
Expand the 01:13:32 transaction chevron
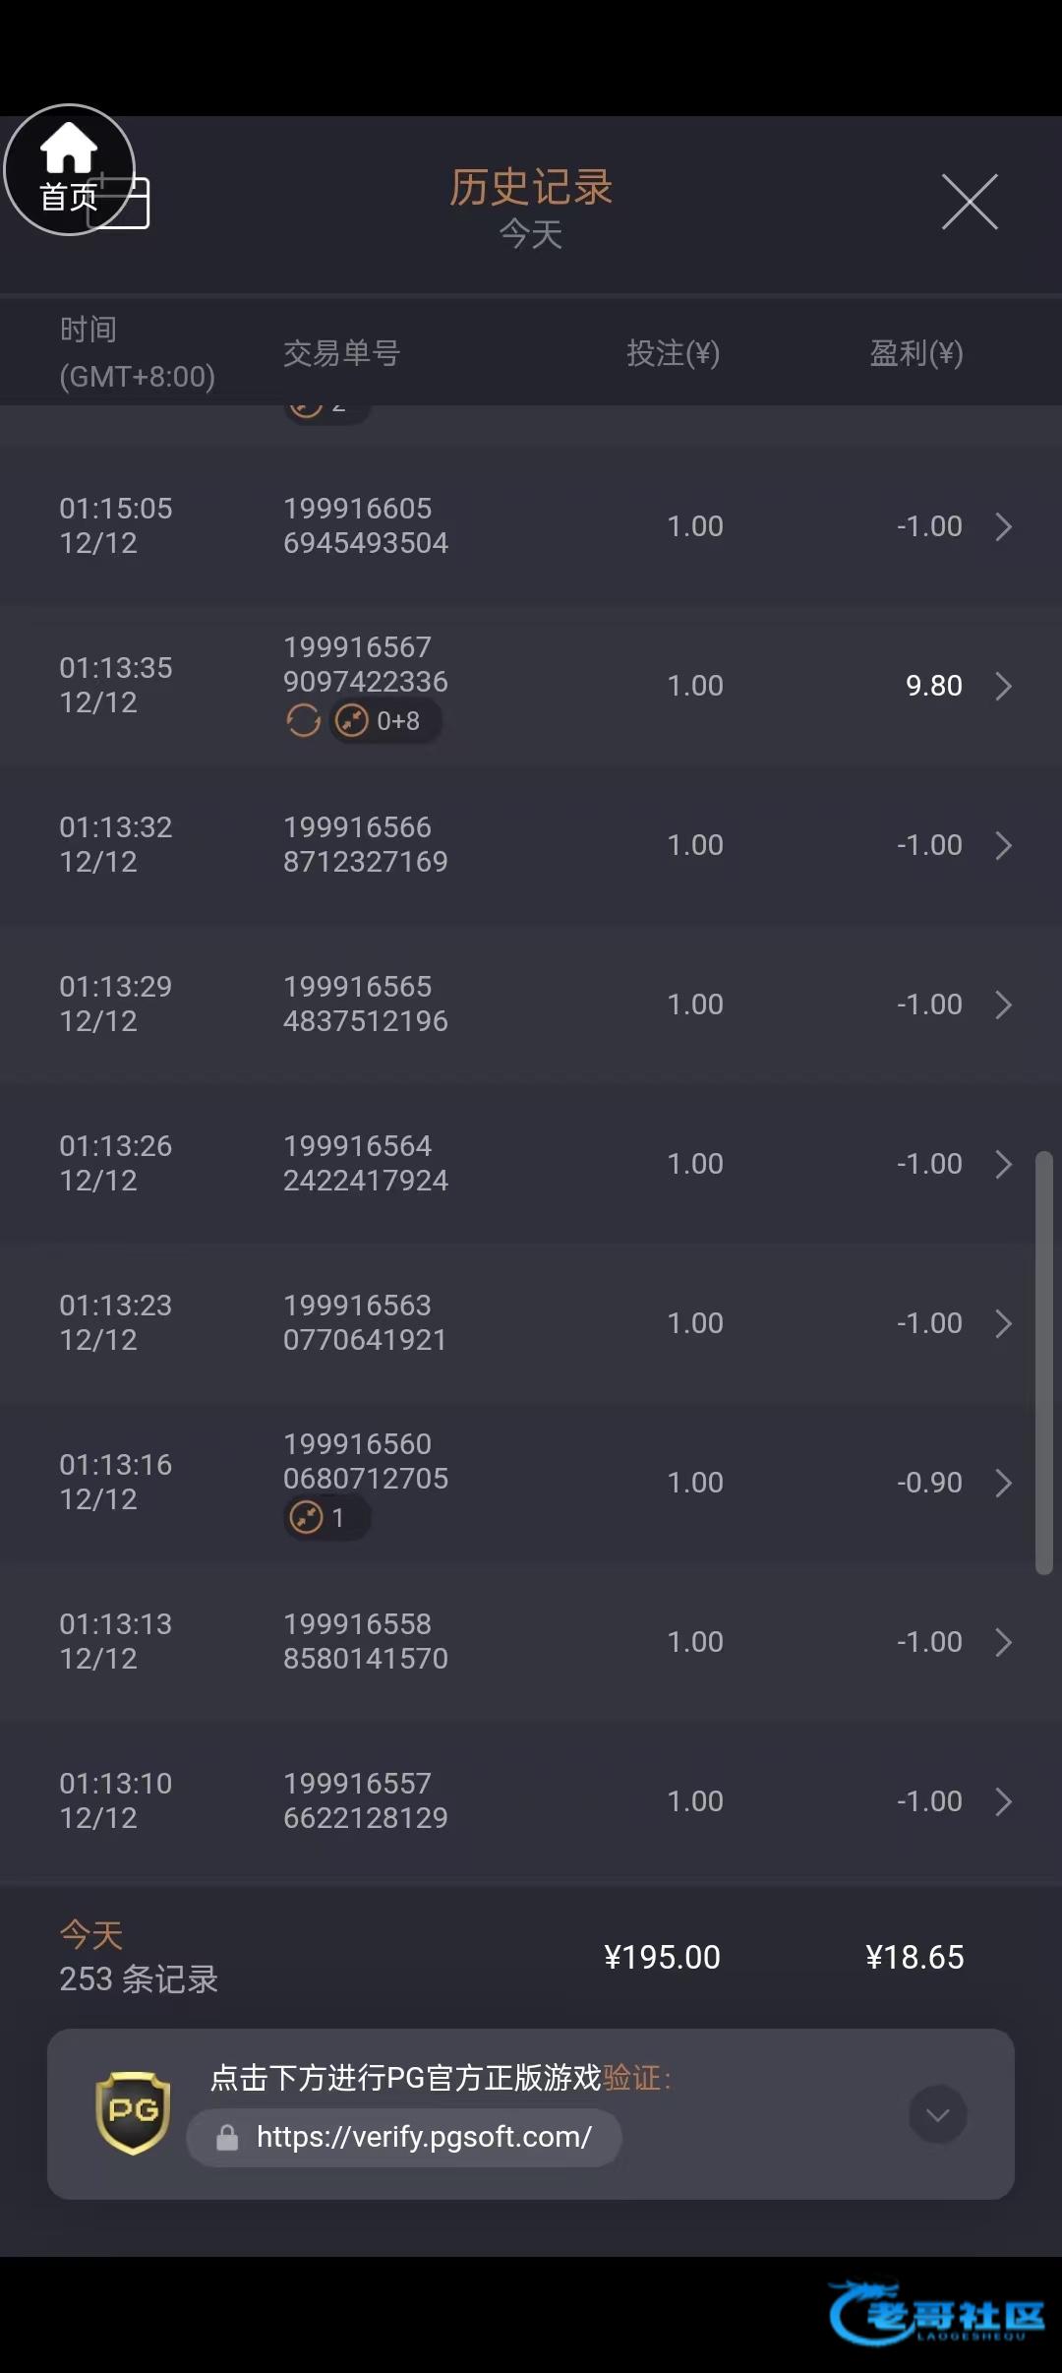coord(1003,845)
